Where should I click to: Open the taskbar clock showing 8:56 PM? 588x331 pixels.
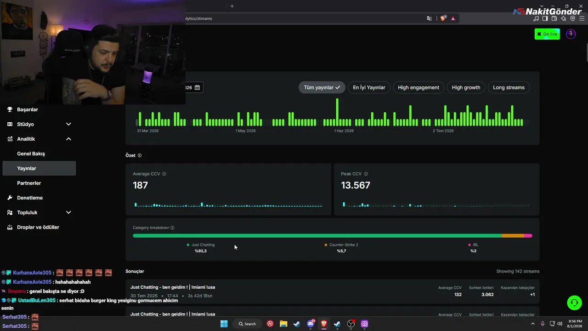tap(575, 324)
